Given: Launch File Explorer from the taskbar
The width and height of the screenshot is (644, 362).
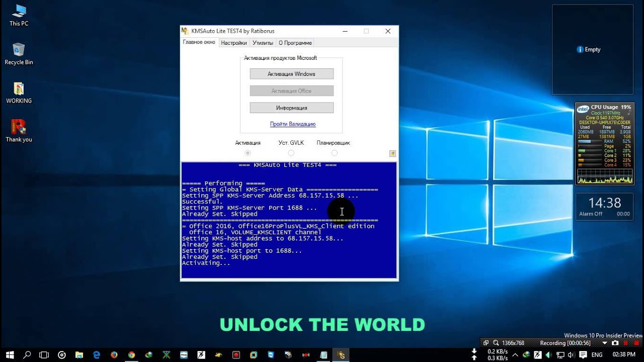Looking at the screenshot, I should [x=79, y=354].
